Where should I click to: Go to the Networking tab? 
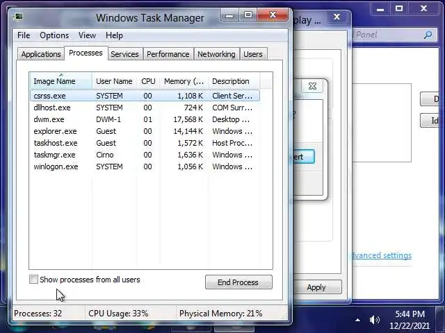point(216,54)
